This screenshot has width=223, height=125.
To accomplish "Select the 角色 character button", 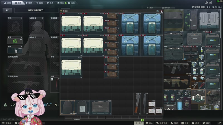I will (x=138, y=123).
